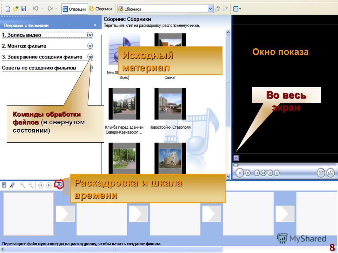Select the Клумба перед зданием clip thumbnail
Image resolution: width=338 pixels, height=253 pixels.
124,104
